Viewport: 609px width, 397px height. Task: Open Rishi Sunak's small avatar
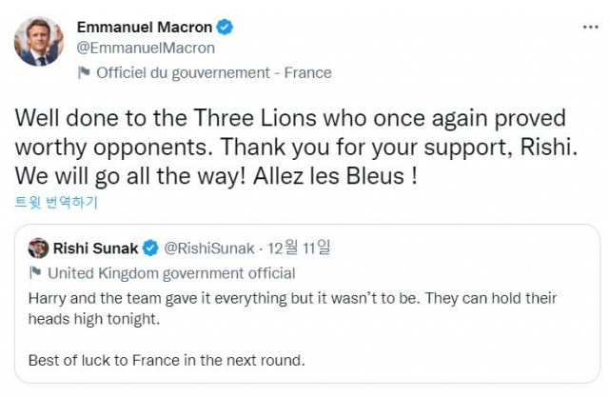(x=38, y=248)
